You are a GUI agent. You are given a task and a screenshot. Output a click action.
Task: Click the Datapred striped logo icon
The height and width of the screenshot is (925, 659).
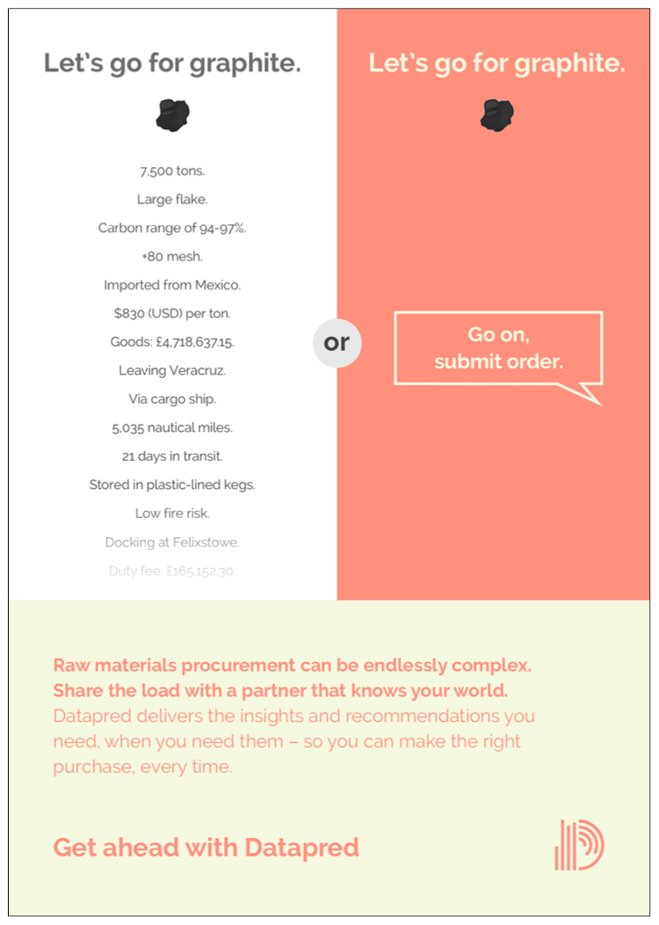coord(579,845)
